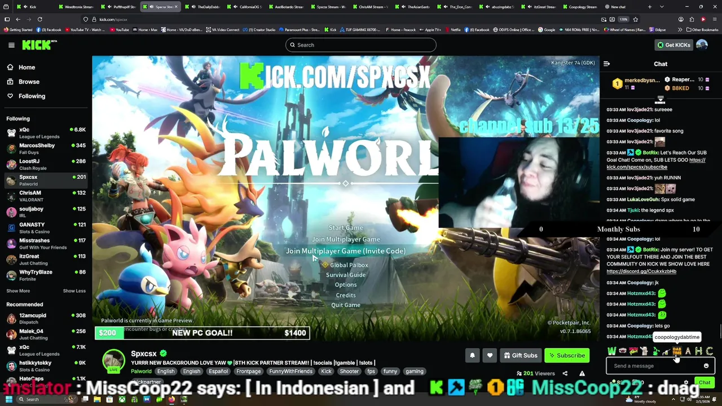Click the letter H emote
The height and width of the screenshot is (406, 722).
[698, 351]
